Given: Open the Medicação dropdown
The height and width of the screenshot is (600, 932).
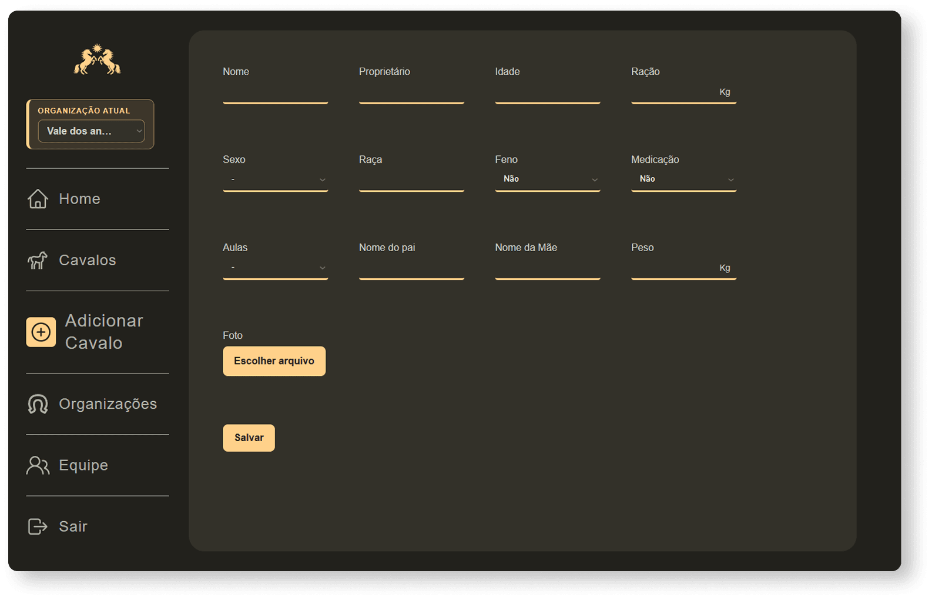Looking at the screenshot, I should click(683, 179).
